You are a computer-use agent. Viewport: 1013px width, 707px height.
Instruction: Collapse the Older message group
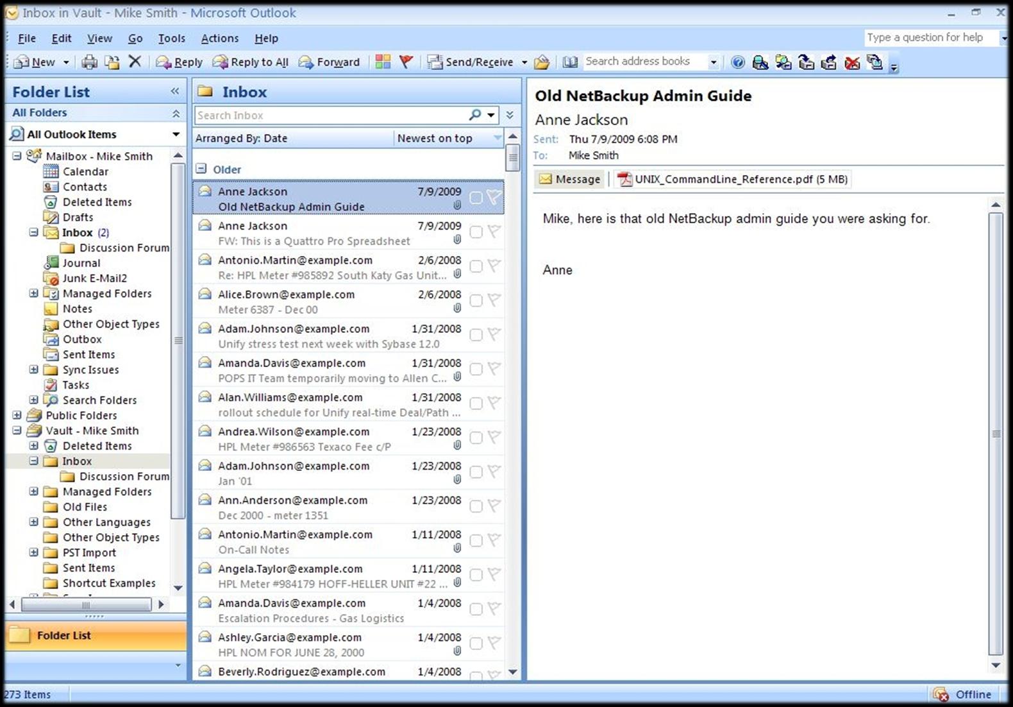[x=201, y=169]
